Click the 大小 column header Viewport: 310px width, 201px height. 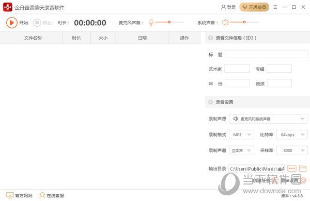click(x=103, y=38)
